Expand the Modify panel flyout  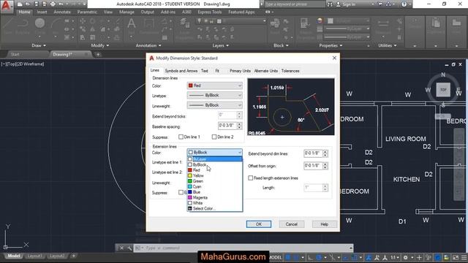pyautogui.click(x=100, y=45)
